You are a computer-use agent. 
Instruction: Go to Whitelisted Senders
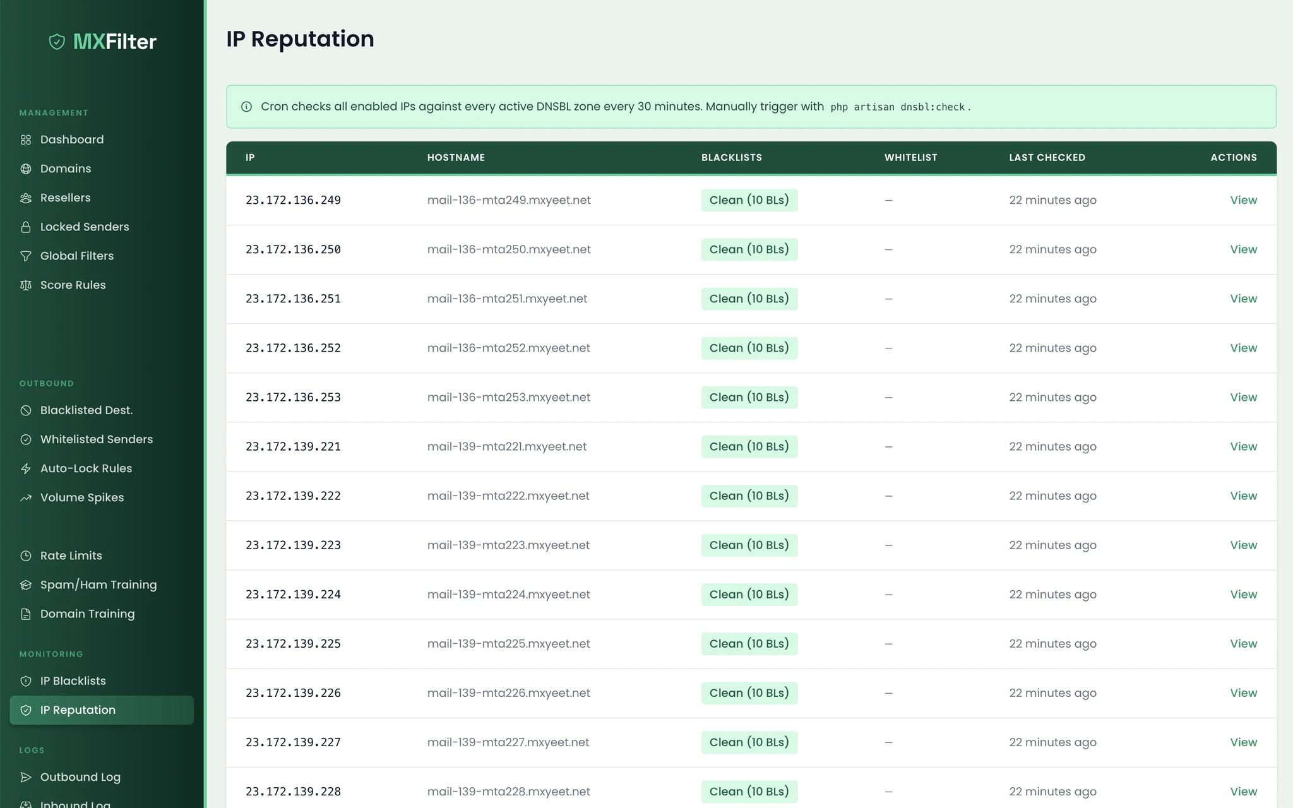tap(102, 439)
